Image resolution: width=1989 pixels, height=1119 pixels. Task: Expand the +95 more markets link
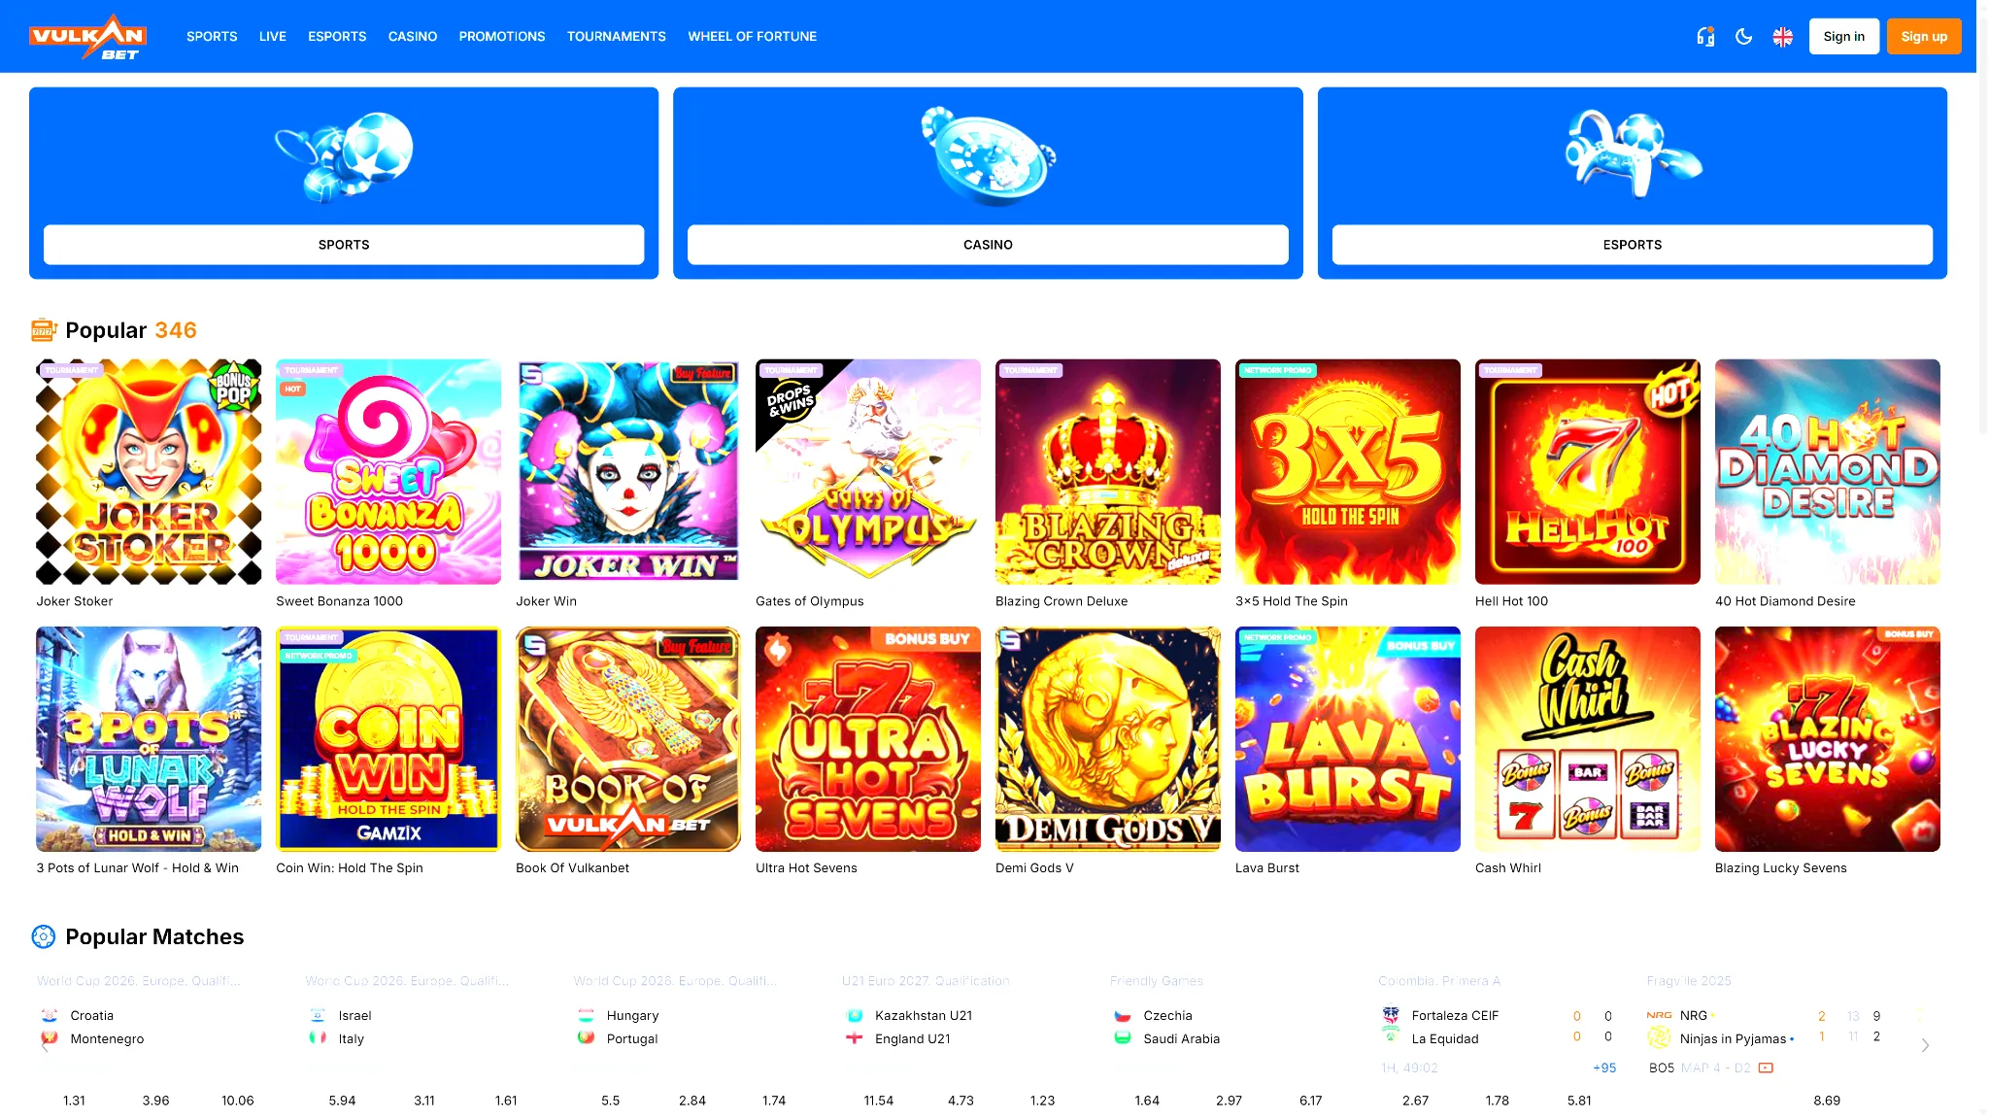1604,1068
